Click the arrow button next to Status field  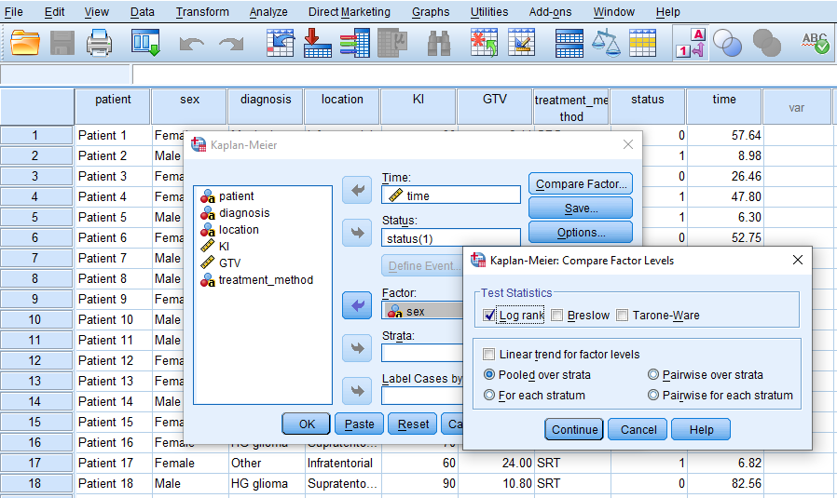click(x=357, y=233)
